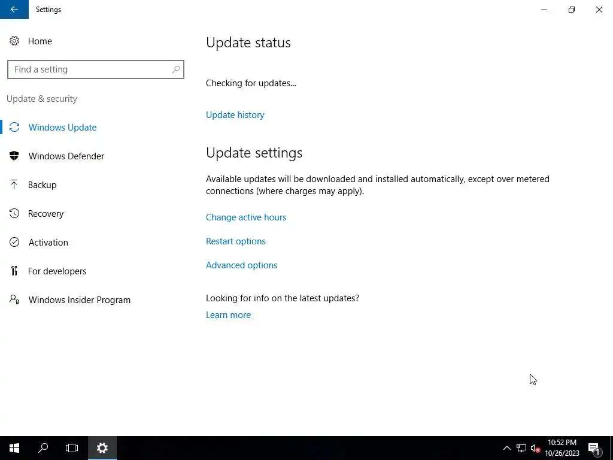
Task: Click the Home gear icon
Action: (14, 41)
